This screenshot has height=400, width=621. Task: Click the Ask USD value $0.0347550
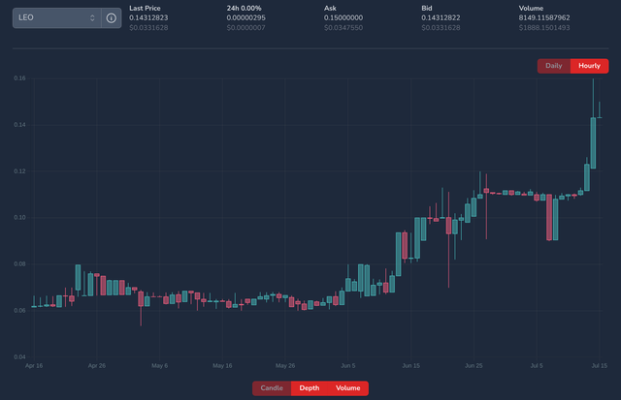tap(343, 28)
